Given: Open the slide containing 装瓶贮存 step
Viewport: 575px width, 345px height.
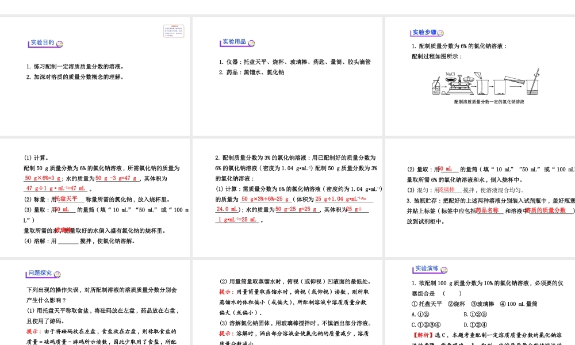Looking at the screenshot, I should [x=480, y=198].
